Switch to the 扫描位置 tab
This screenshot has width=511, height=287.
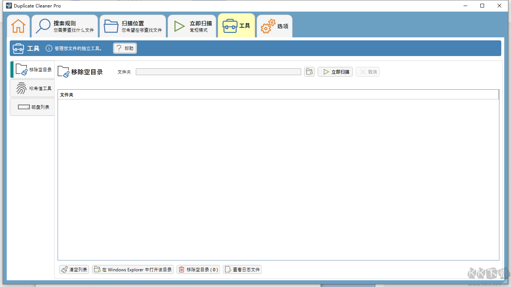[133, 26]
